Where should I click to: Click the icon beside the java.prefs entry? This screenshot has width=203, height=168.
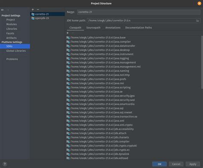68,79
